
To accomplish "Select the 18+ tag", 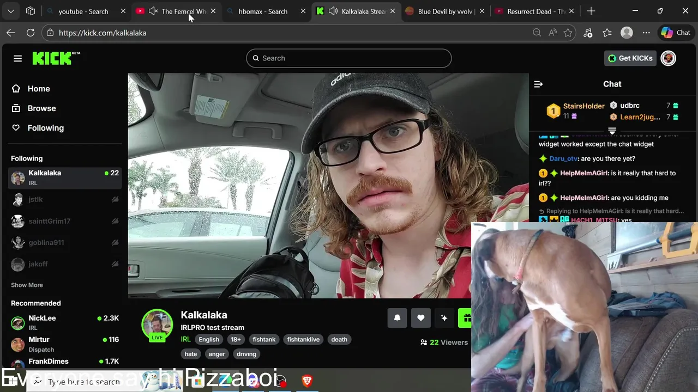I will (236, 339).
